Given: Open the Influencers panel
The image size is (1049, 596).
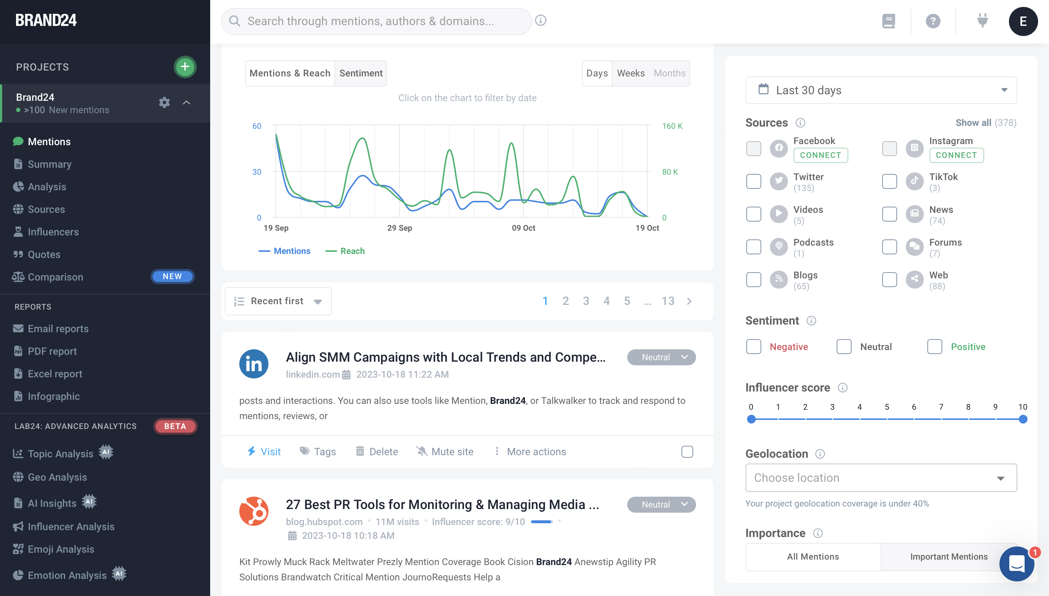Looking at the screenshot, I should pos(53,232).
